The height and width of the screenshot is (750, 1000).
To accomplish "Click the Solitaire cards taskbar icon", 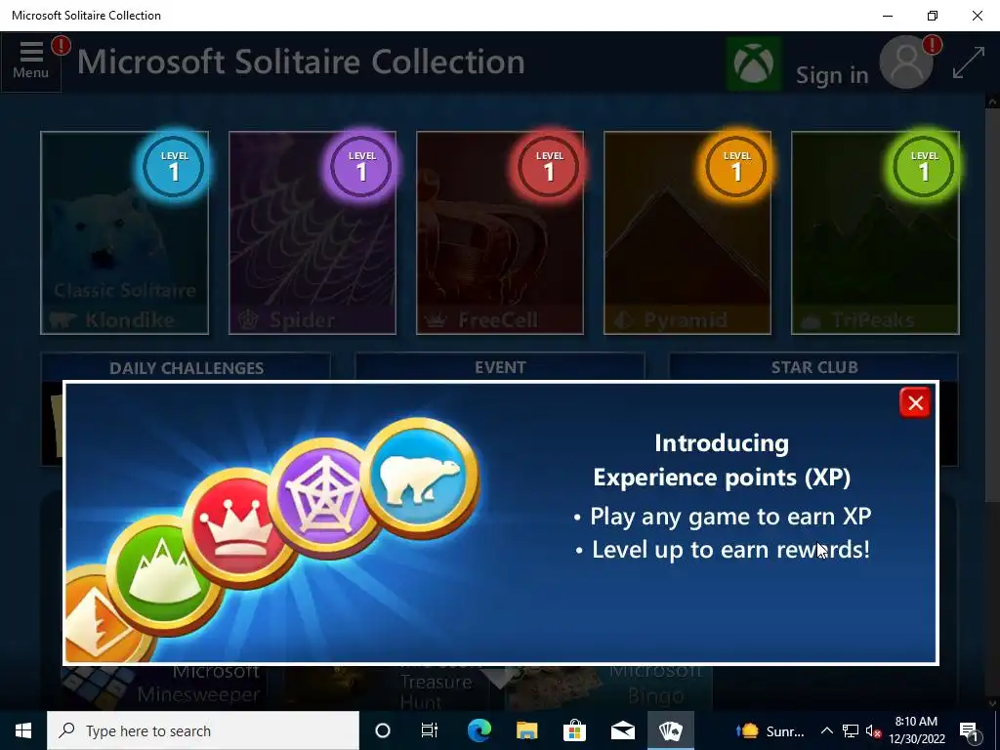I will click(670, 730).
